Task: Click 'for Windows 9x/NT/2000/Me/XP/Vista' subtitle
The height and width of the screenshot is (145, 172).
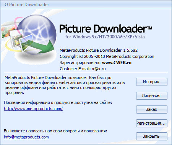Action: [105, 37]
